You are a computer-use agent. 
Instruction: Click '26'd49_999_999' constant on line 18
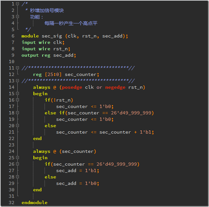(131, 113)
